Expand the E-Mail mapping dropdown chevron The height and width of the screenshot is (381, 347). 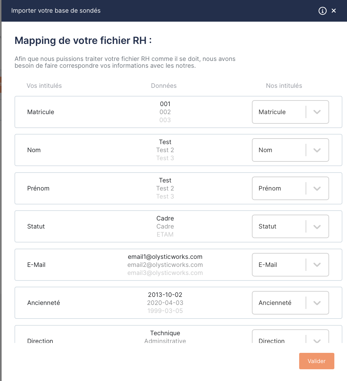click(x=317, y=265)
